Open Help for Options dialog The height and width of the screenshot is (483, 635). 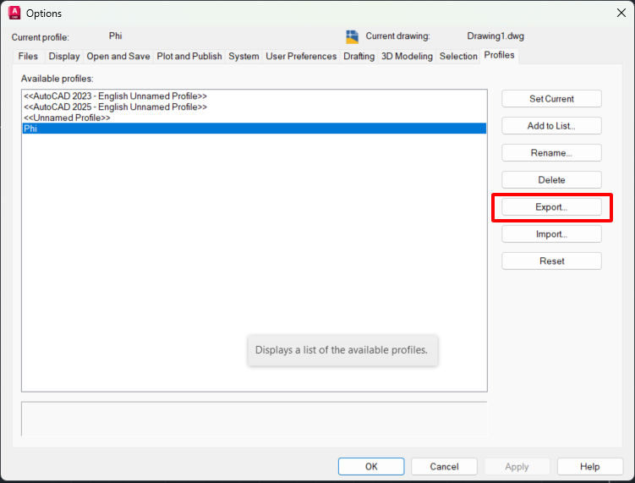[590, 466]
